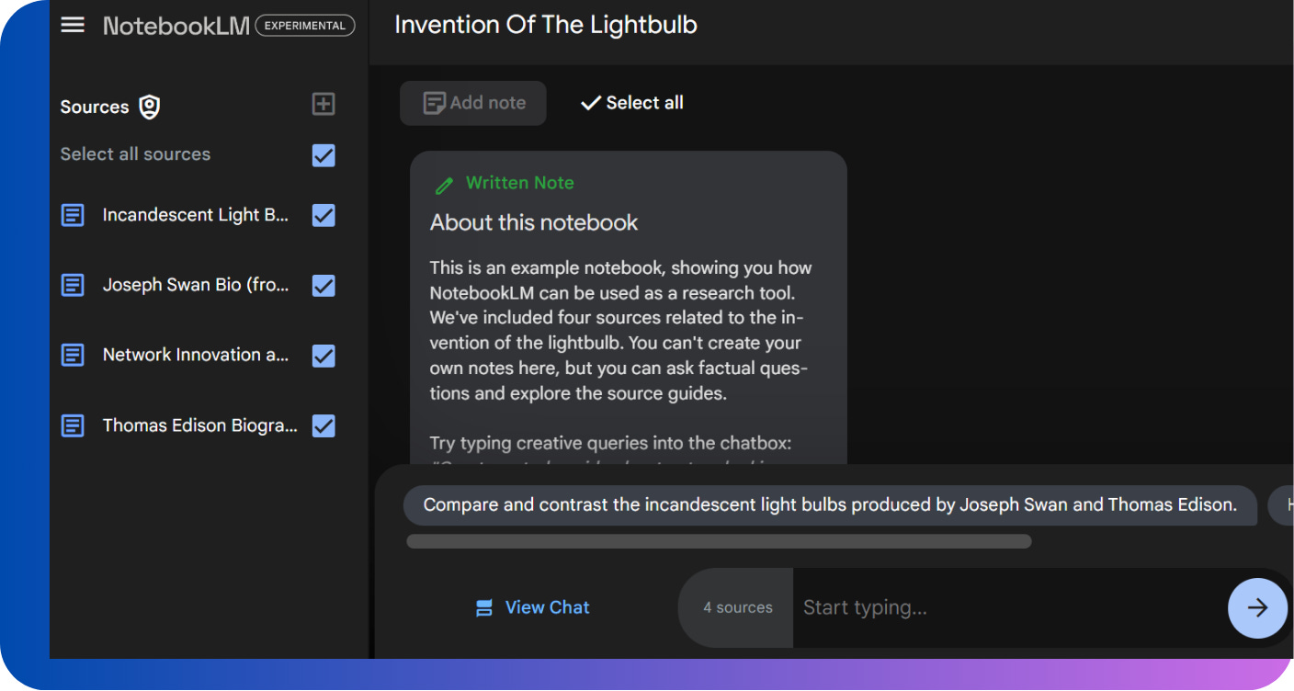Click the Invention Of The Lightbulb title
The width and height of the screenshot is (1294, 691).
tap(546, 25)
